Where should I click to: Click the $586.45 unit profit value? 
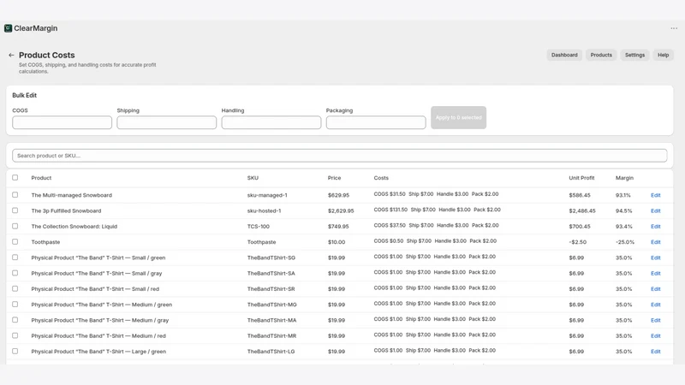[x=580, y=195]
